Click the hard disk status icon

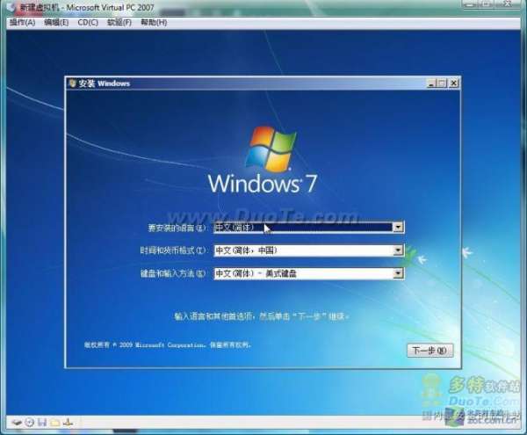17,422
